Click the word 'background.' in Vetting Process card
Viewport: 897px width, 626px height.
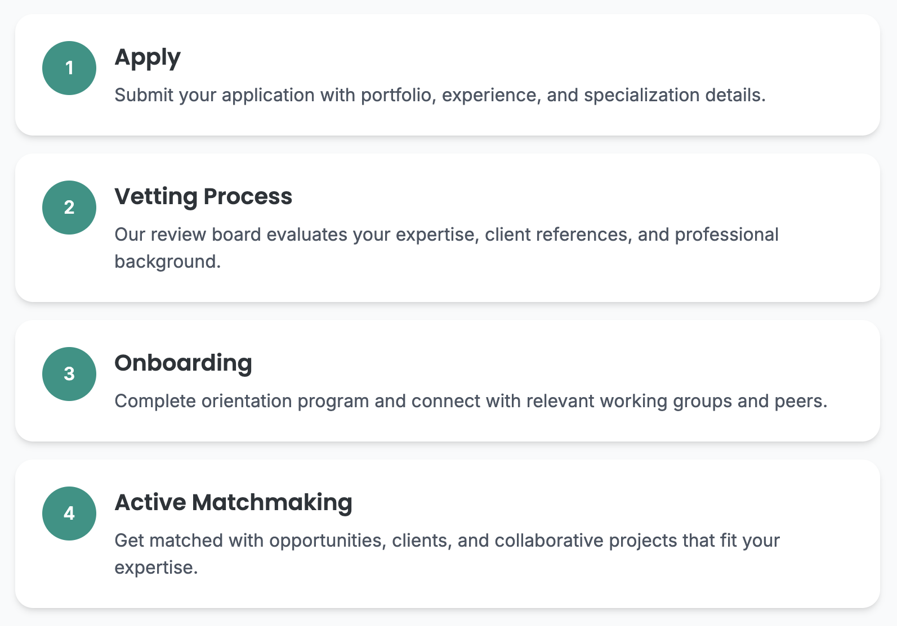(167, 262)
